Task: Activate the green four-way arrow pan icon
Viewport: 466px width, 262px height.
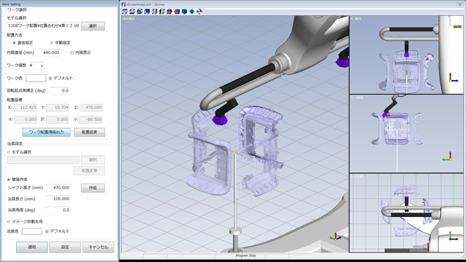Action: tap(192, 12)
